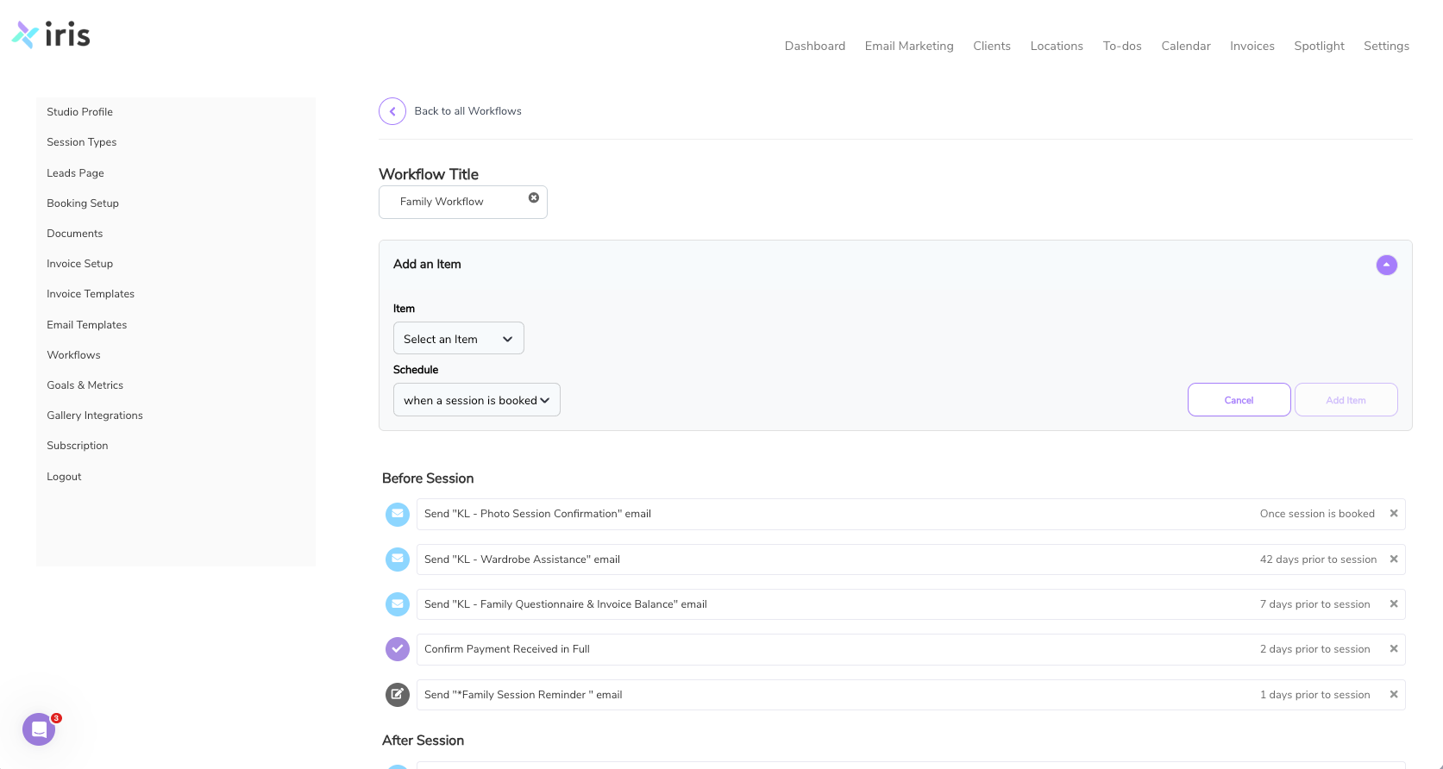Open the chat messenger bubble

39,729
